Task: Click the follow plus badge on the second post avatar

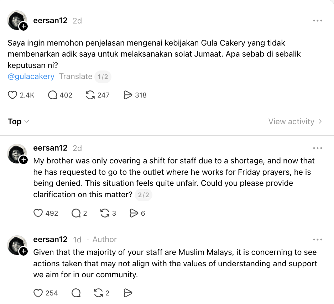Action: pyautogui.click(x=24, y=160)
